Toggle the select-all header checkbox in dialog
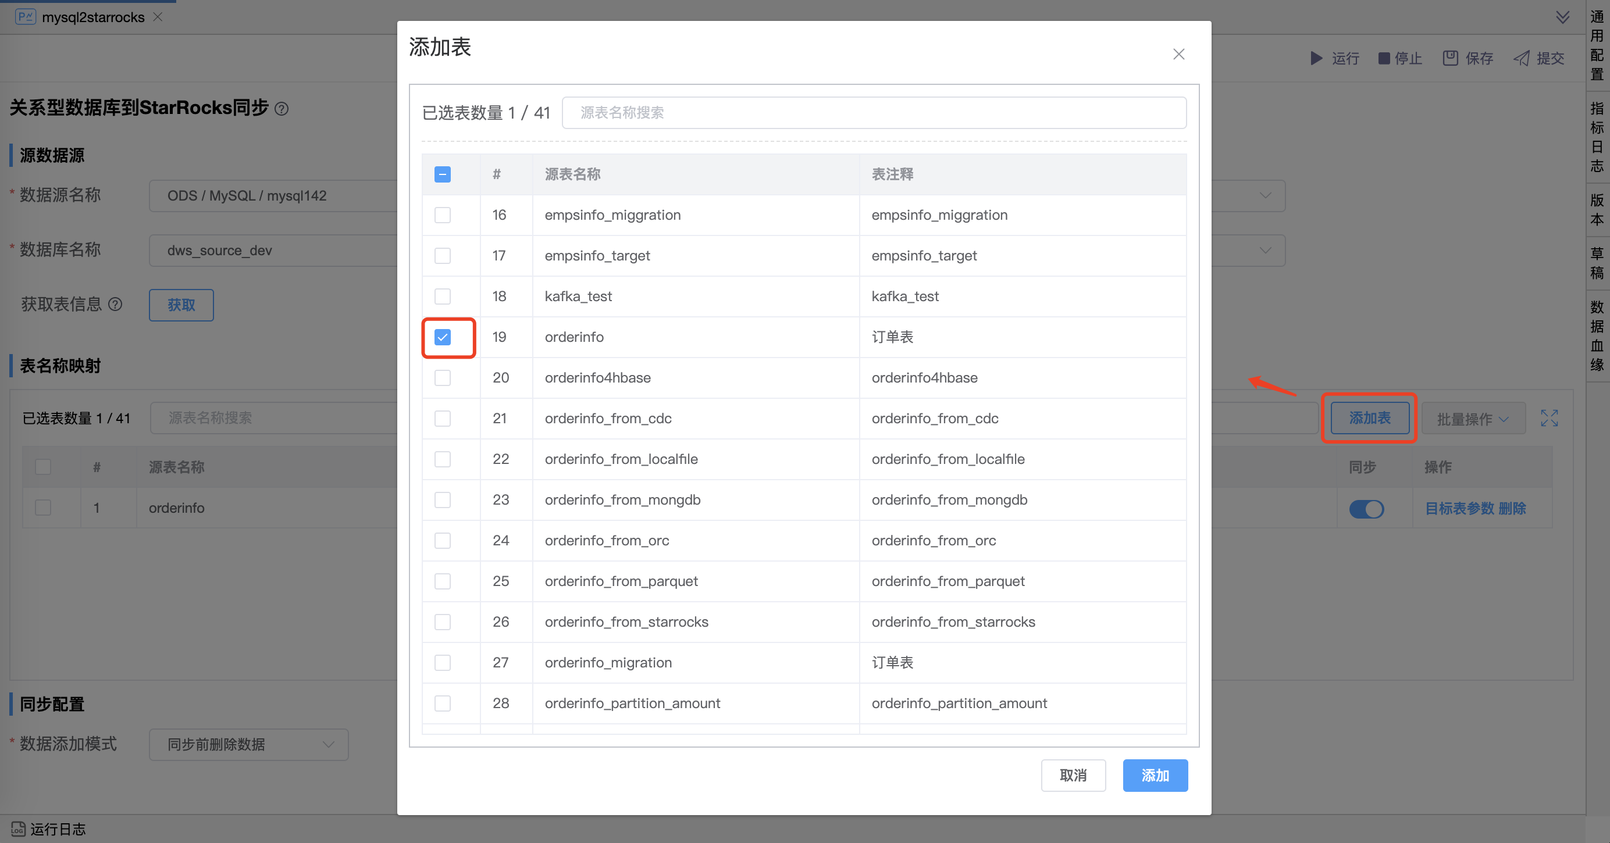 [x=443, y=174]
